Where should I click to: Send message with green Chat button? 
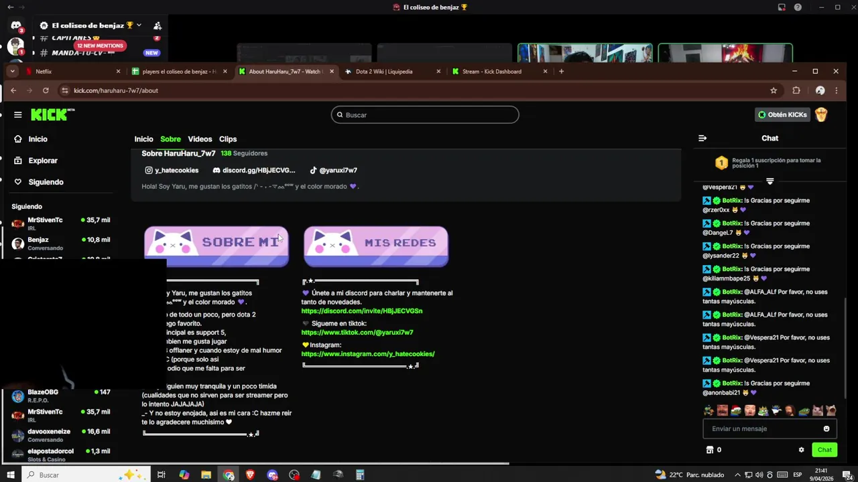(x=824, y=450)
